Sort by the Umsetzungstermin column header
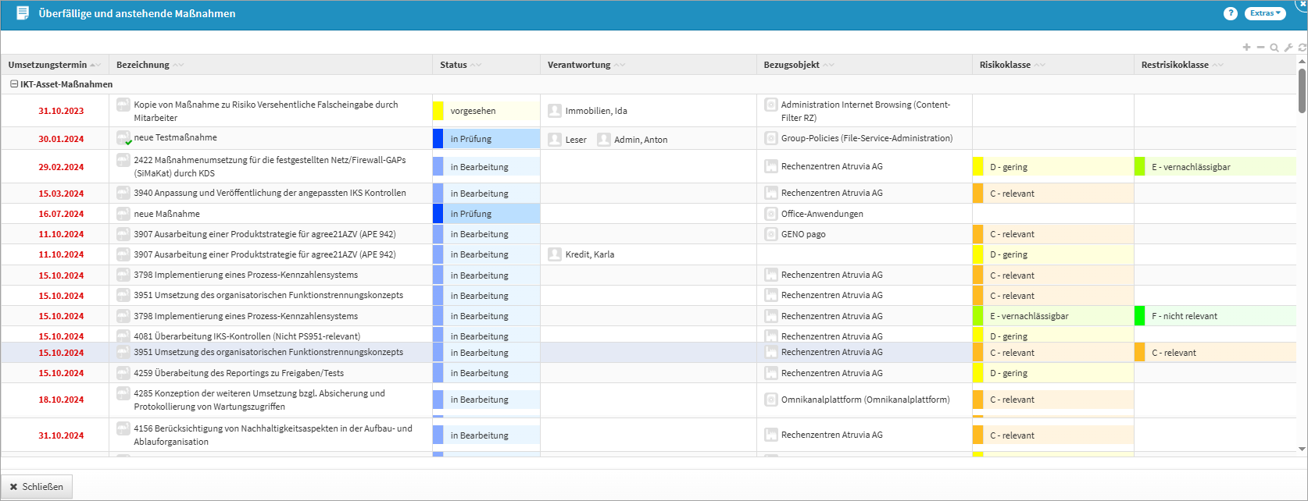Viewport: 1308px width, 501px height. [48, 65]
